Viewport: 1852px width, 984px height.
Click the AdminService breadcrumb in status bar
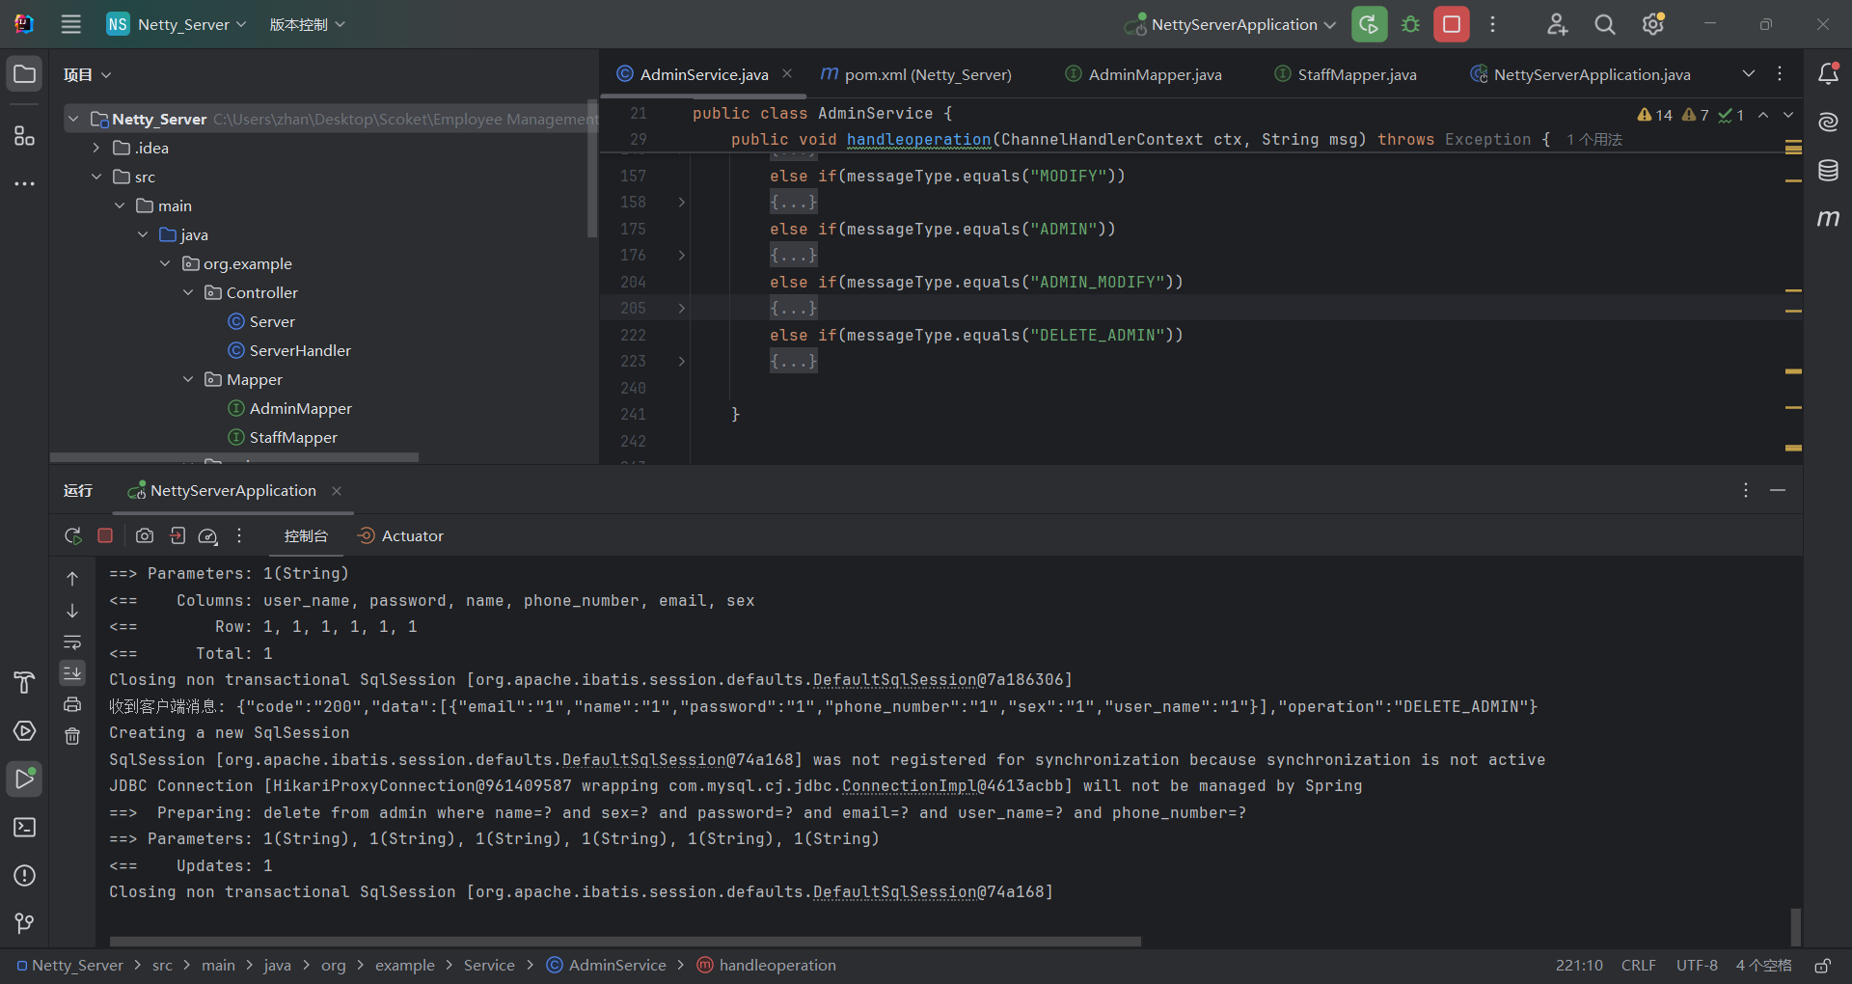616,965
